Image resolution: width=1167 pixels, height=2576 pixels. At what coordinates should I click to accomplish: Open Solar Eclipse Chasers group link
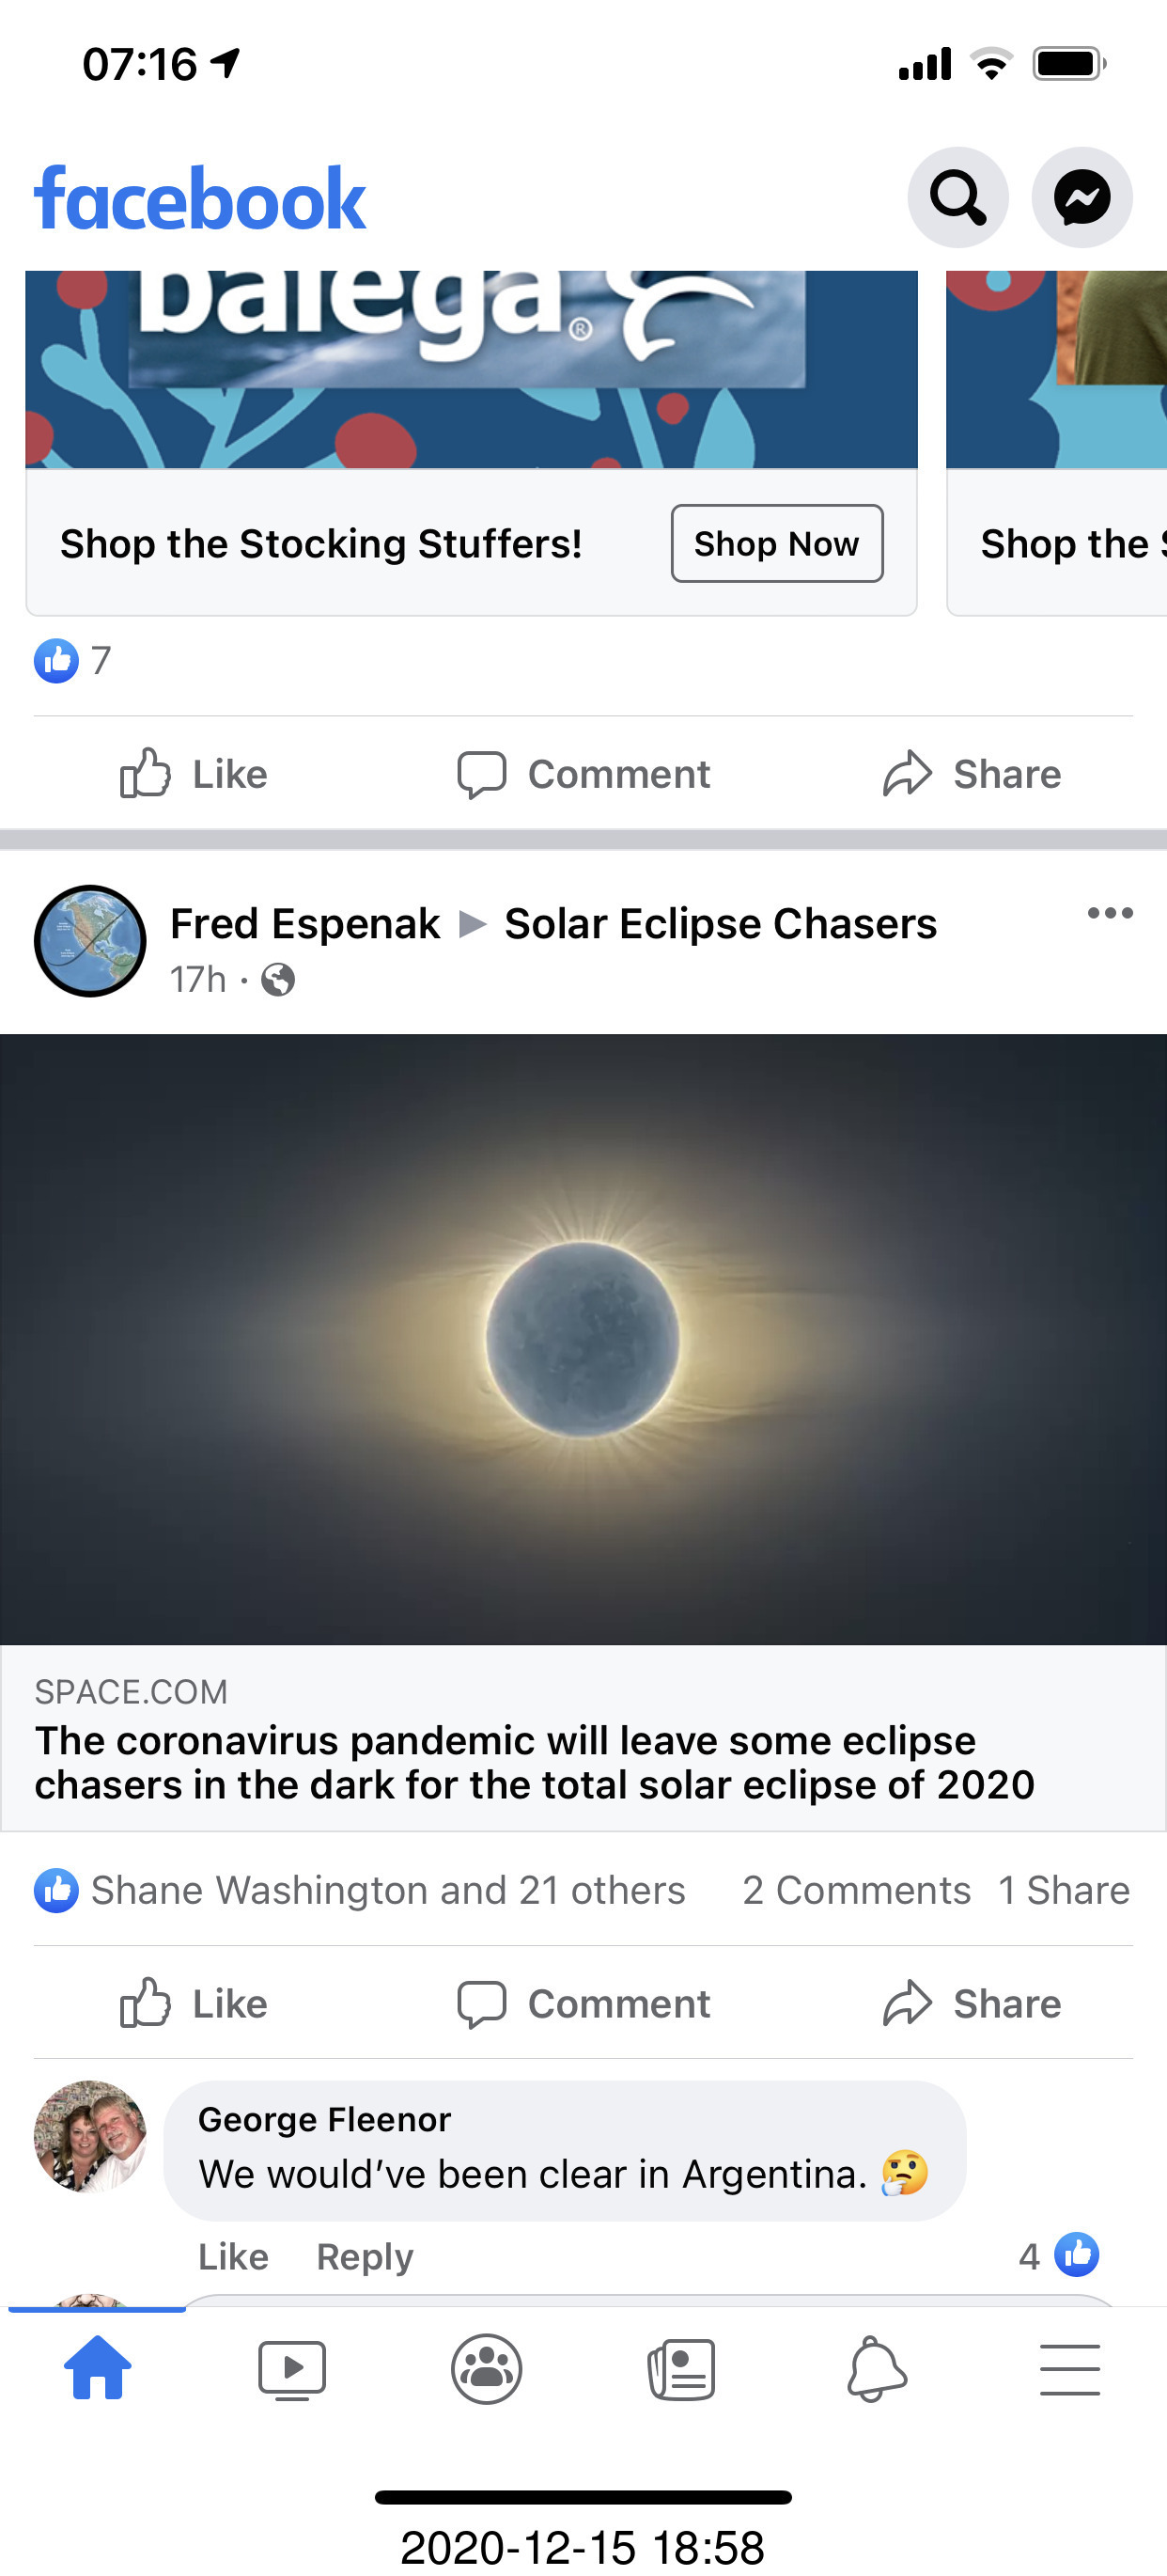(721, 924)
